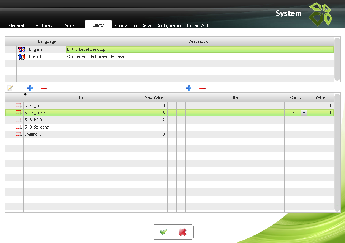Viewport: 345px width, 243px height.
Task: Open the Default Configuration tab
Action: [x=162, y=25]
